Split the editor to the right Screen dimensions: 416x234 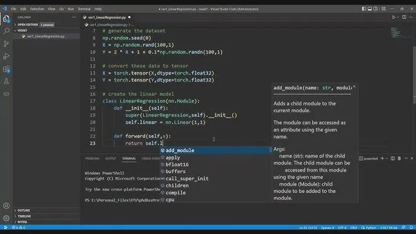click(x=404, y=17)
